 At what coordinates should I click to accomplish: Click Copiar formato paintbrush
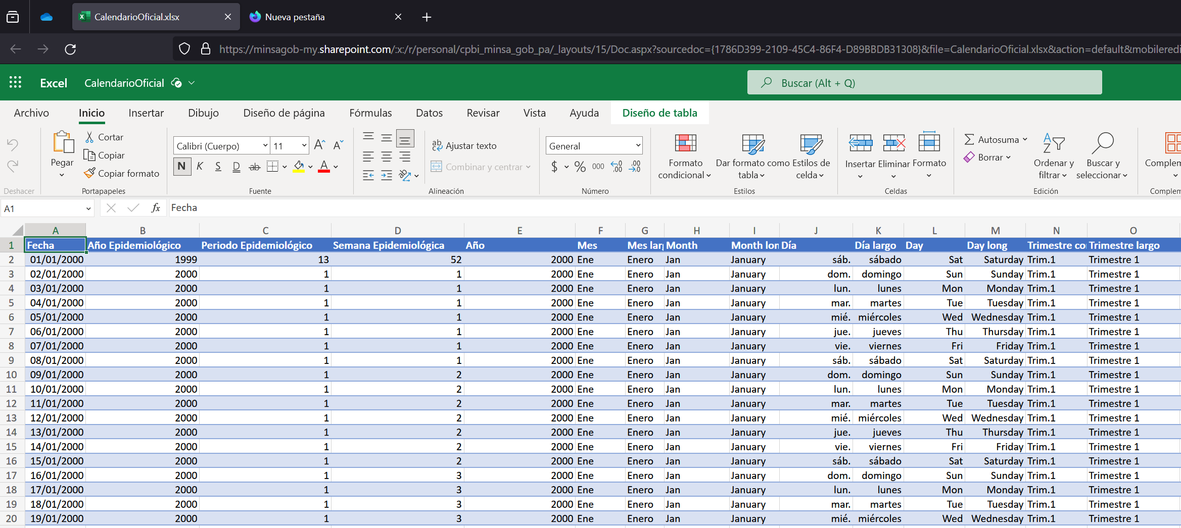pos(122,173)
